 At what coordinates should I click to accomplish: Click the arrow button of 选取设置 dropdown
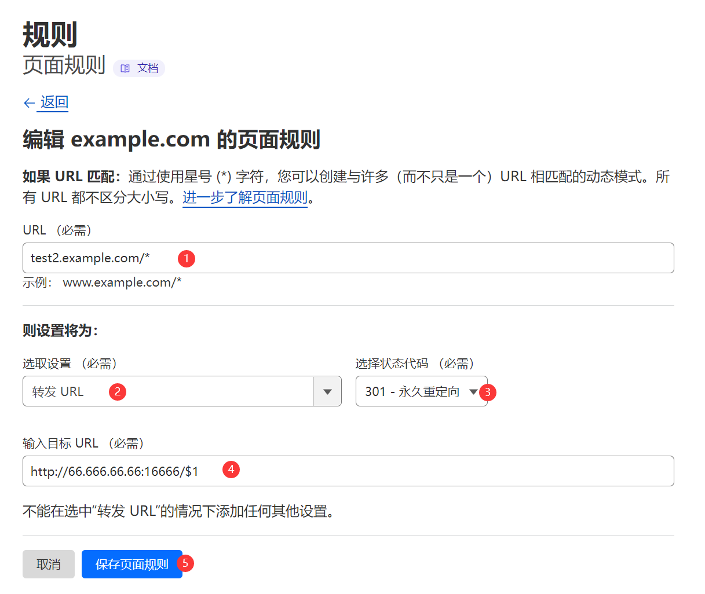pos(327,391)
